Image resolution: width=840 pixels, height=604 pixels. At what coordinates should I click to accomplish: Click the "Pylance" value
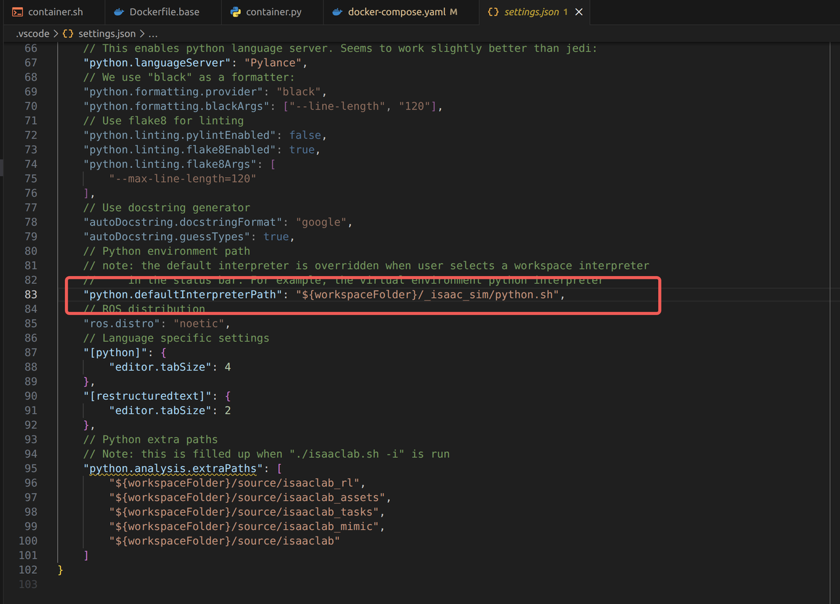point(272,63)
